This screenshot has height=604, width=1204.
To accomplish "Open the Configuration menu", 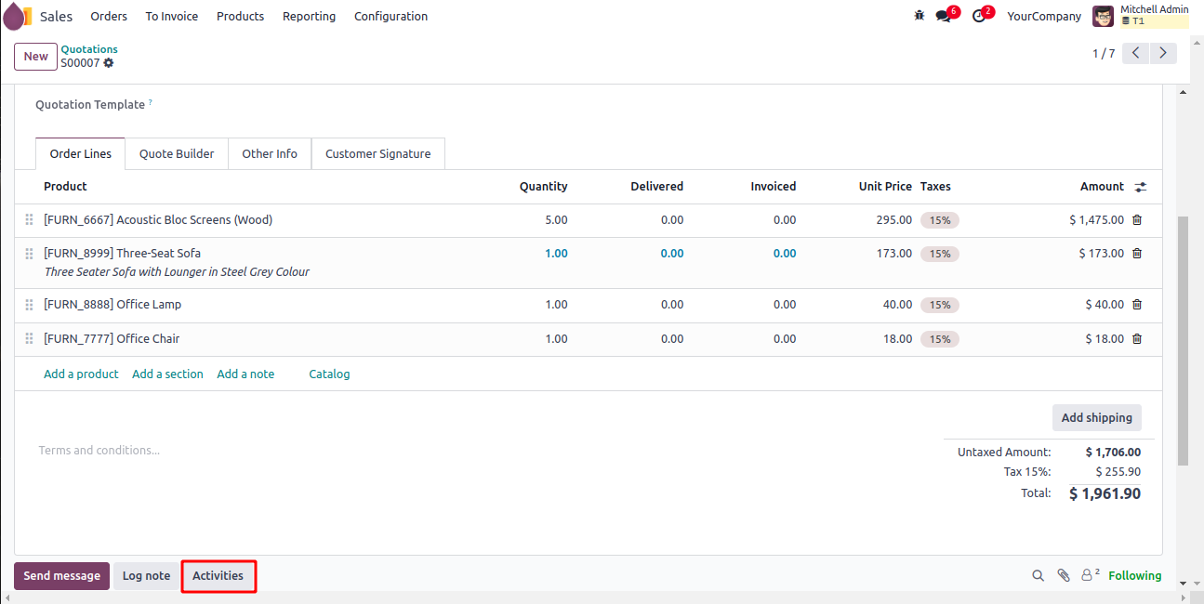I will pos(390,17).
